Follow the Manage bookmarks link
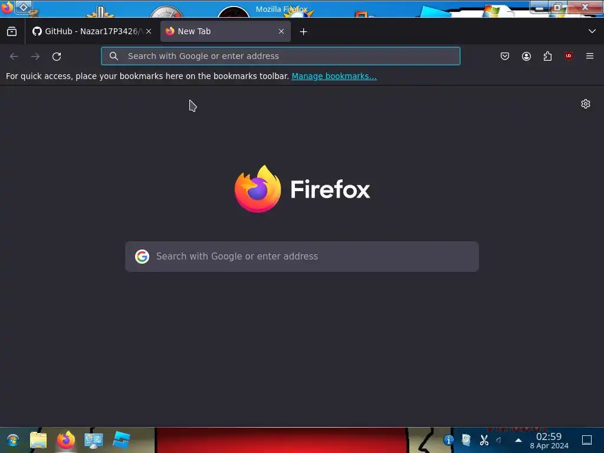The height and width of the screenshot is (453, 604). [334, 76]
